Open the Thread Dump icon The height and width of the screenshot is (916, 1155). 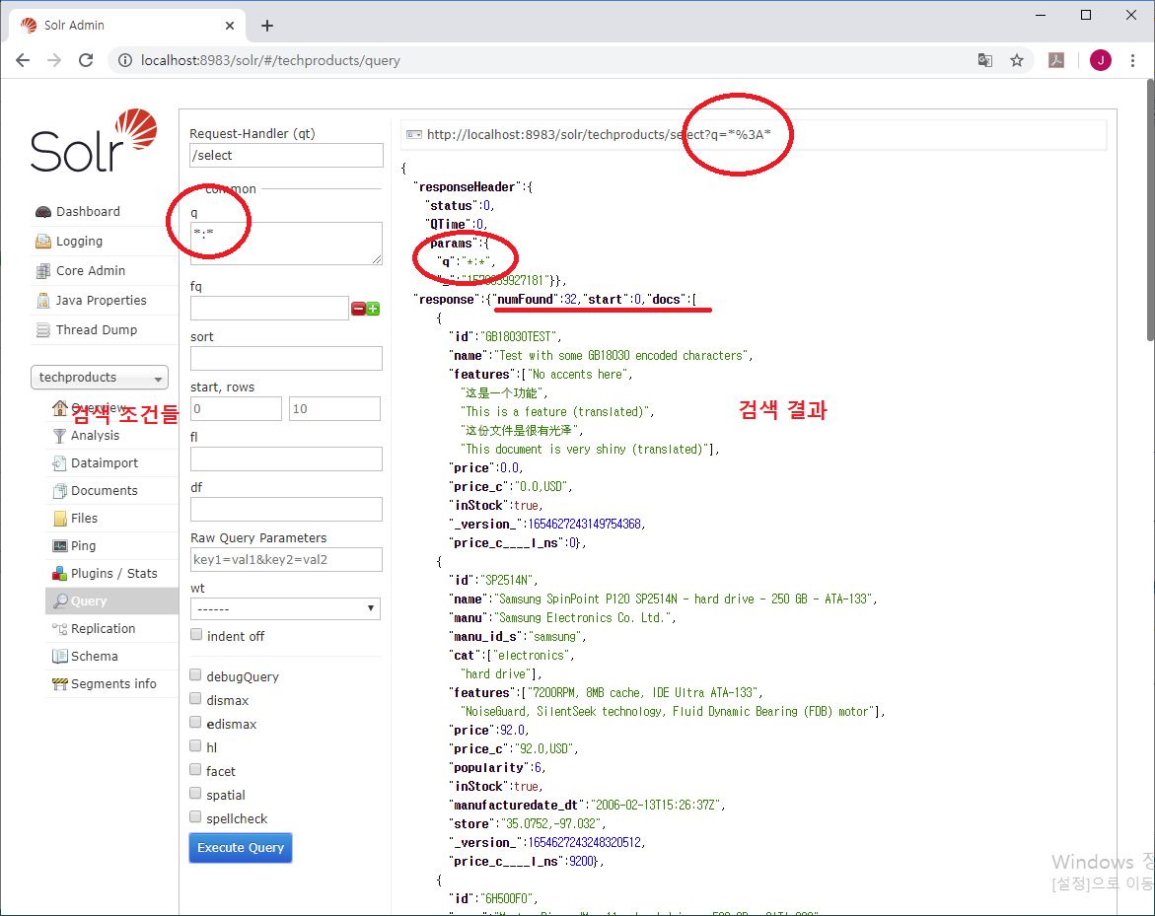(x=43, y=330)
